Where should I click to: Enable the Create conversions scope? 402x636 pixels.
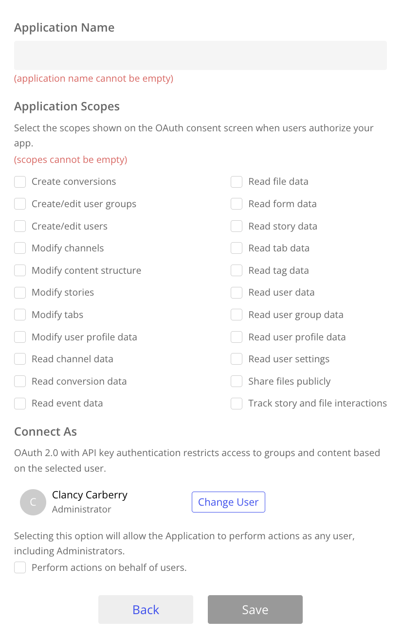point(20,182)
